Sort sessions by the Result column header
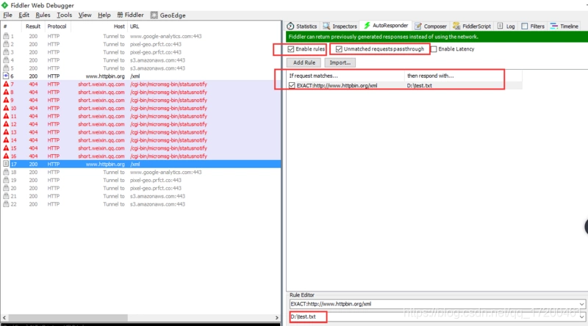 click(x=33, y=26)
